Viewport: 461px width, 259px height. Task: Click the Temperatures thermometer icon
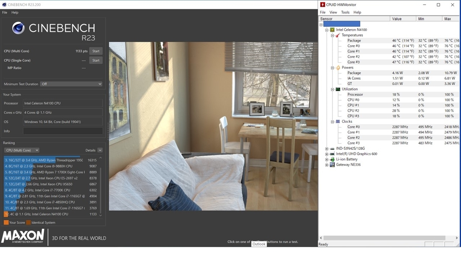[338, 35]
